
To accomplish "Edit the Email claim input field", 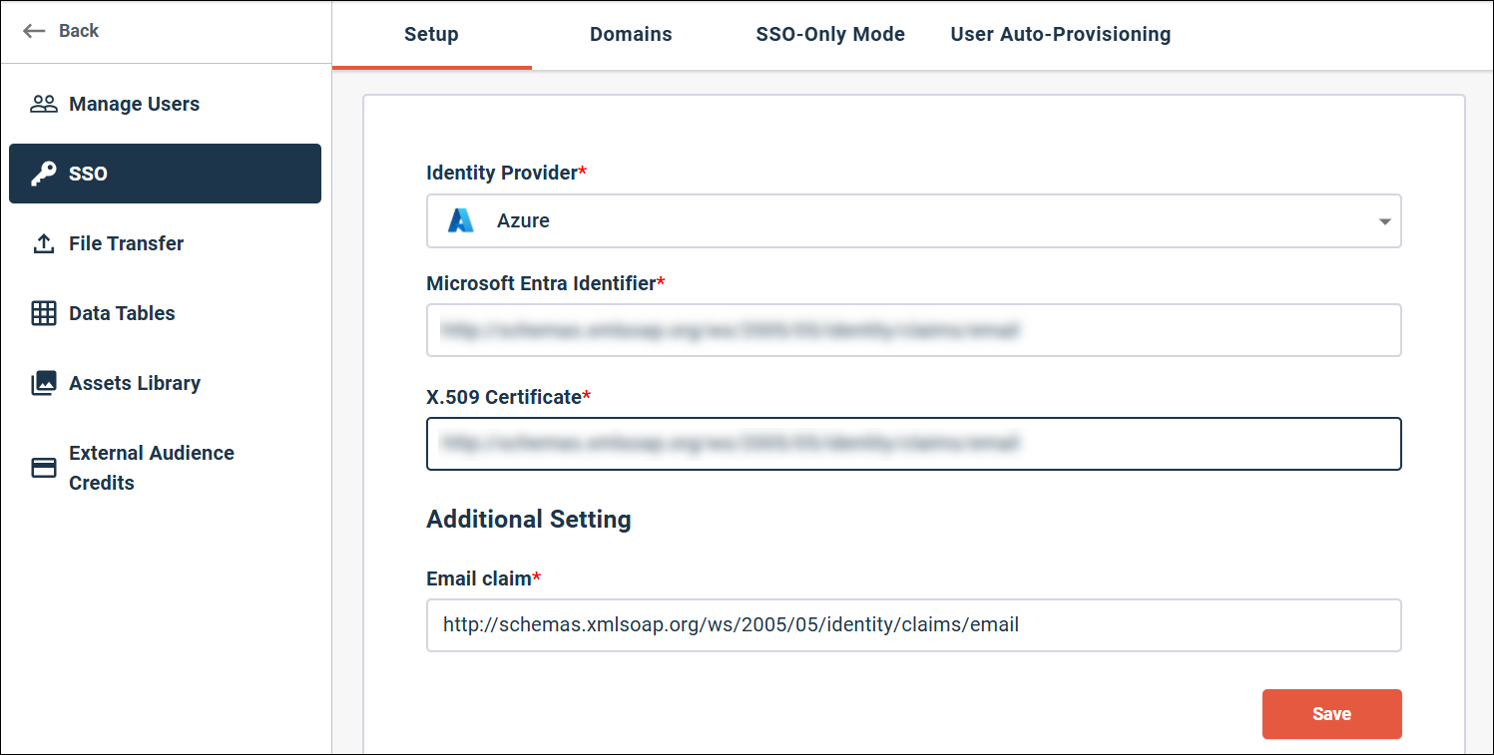I will [913, 625].
